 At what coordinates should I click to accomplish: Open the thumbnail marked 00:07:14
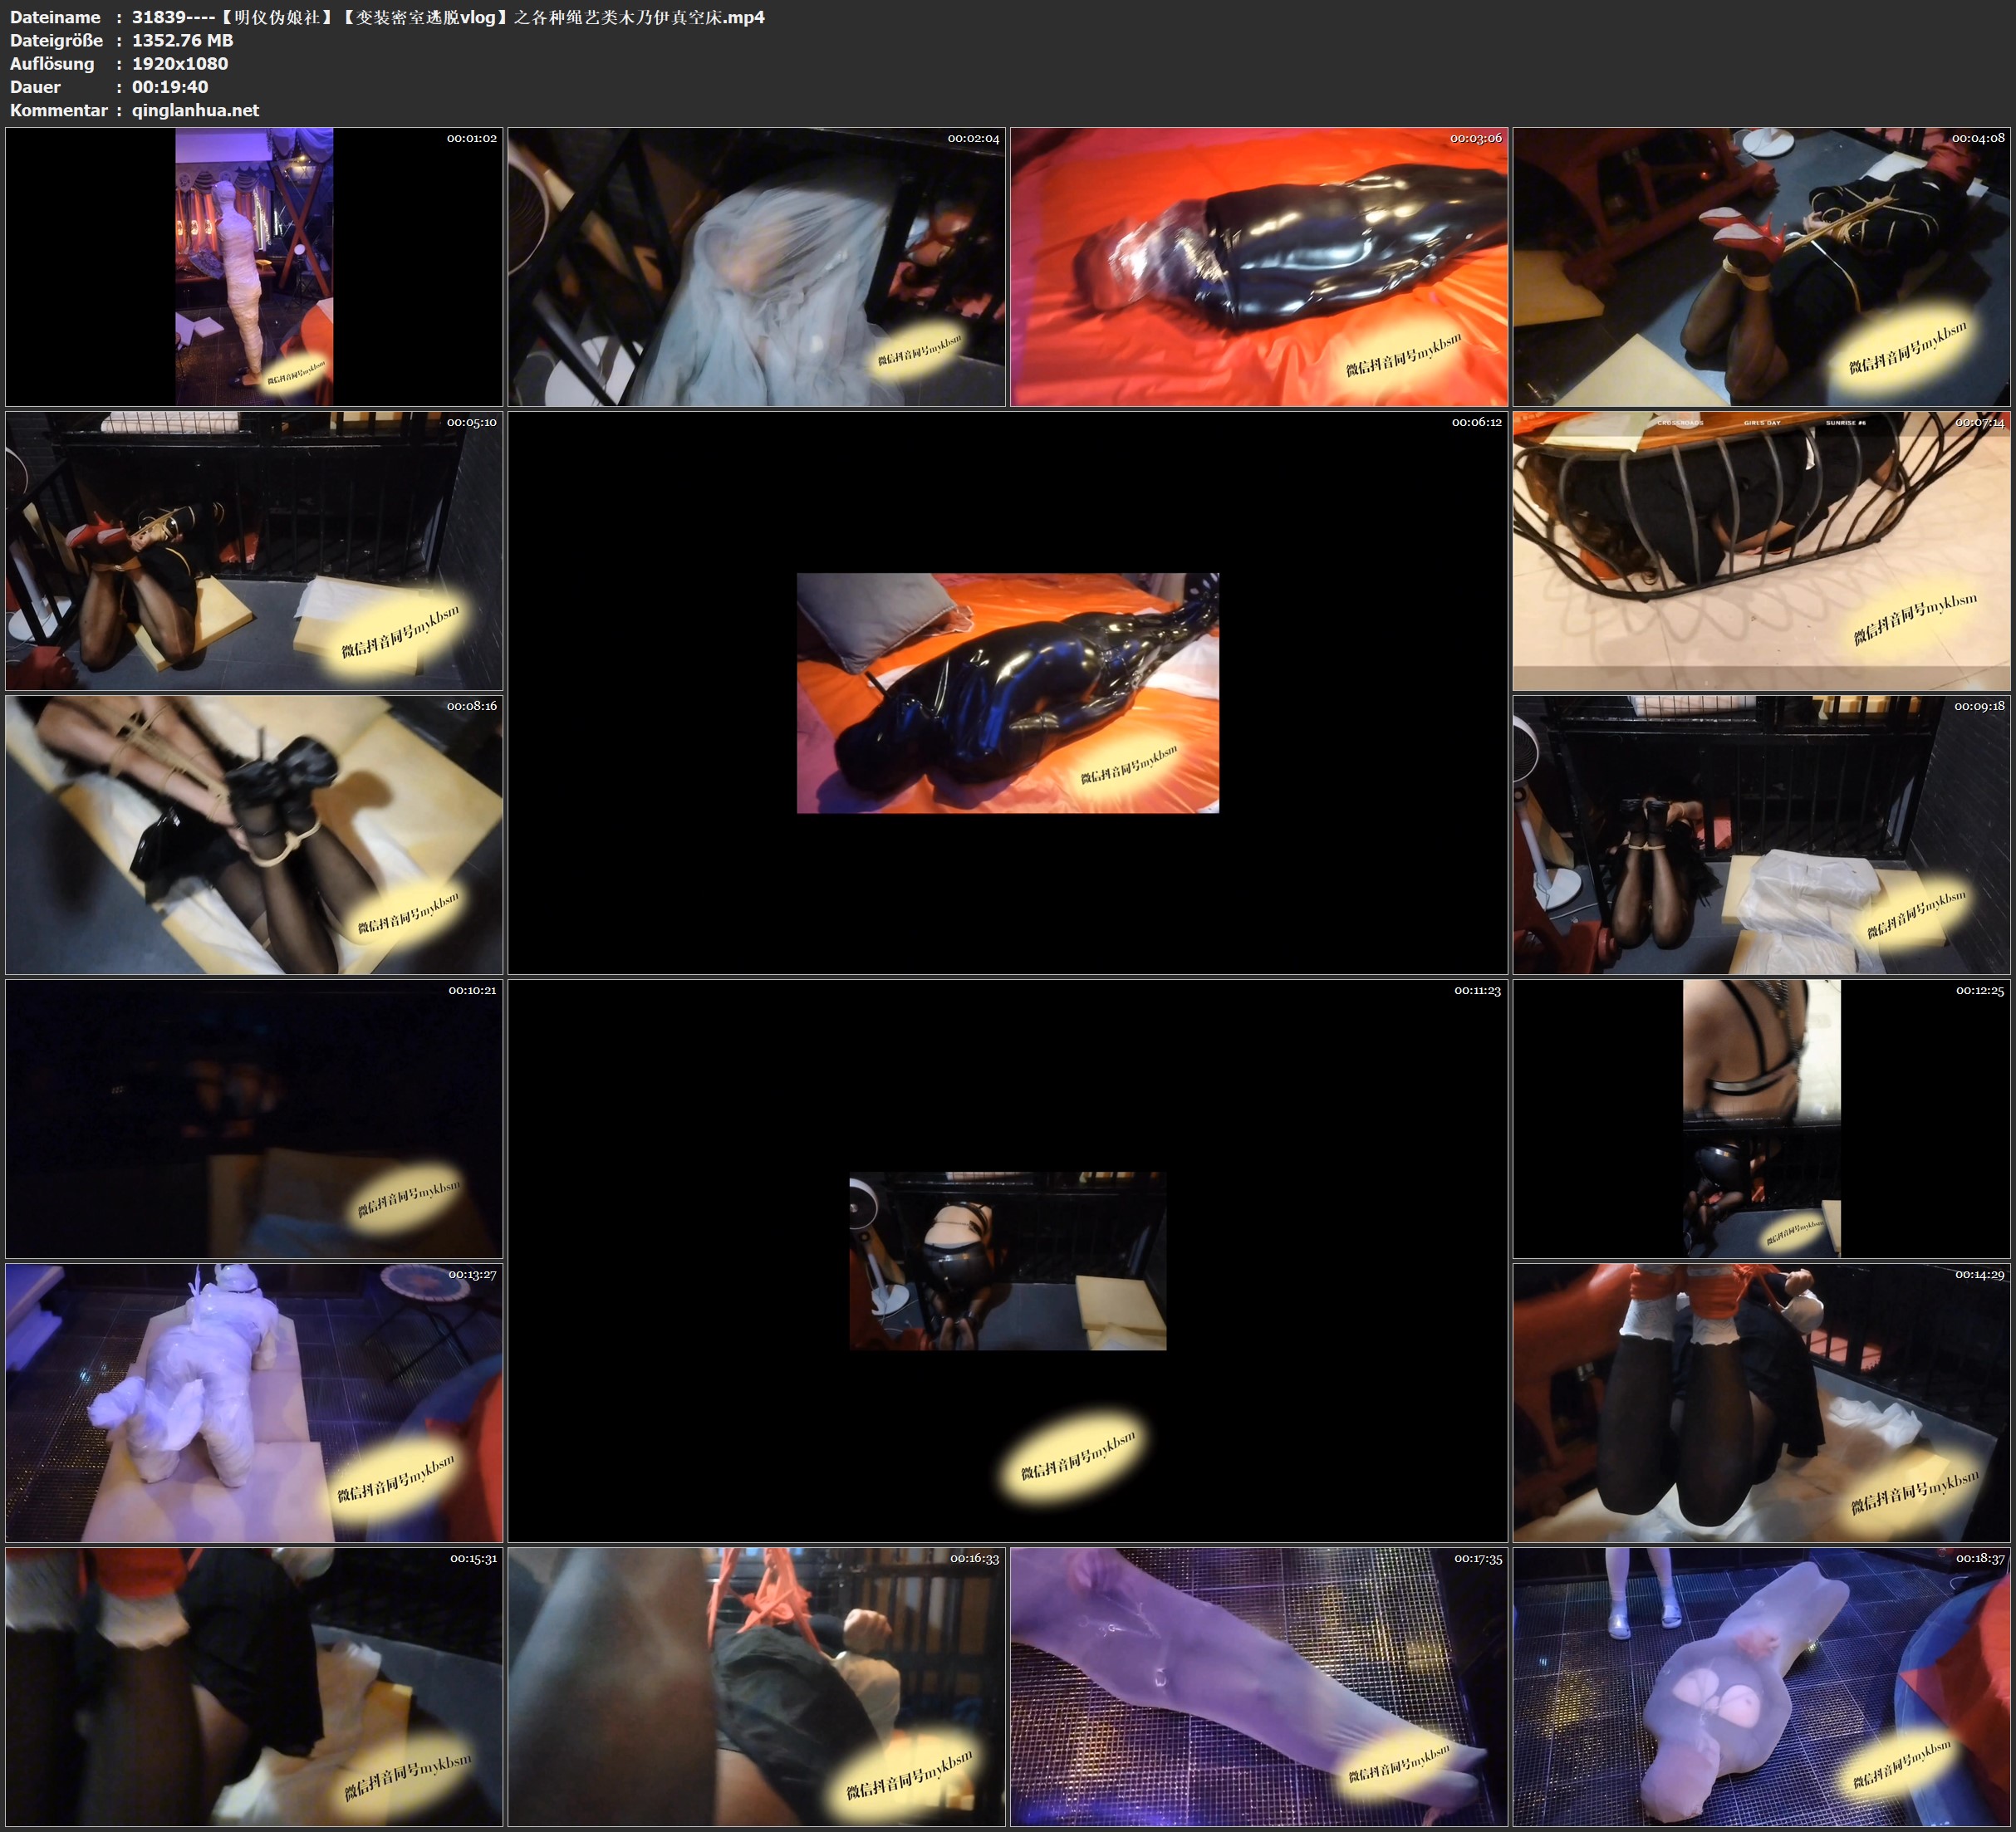pos(1760,551)
